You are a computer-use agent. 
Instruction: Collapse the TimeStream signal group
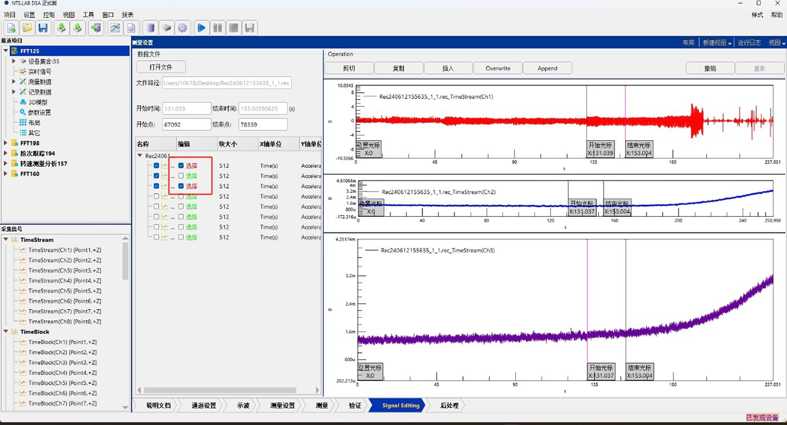pyautogui.click(x=6, y=239)
